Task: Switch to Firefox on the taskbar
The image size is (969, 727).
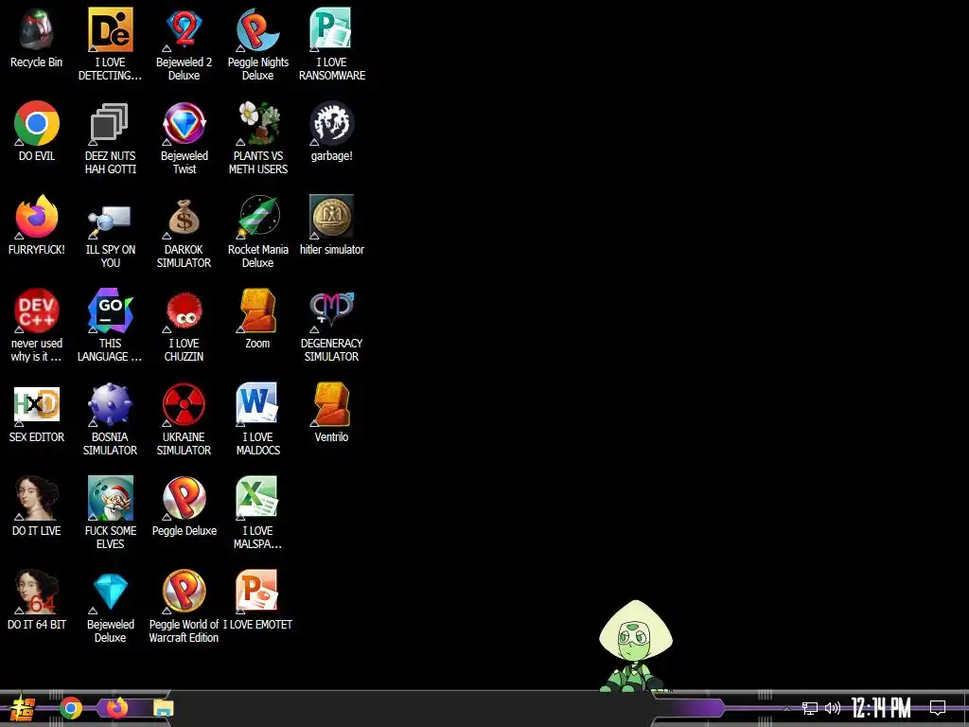Action: [116, 707]
